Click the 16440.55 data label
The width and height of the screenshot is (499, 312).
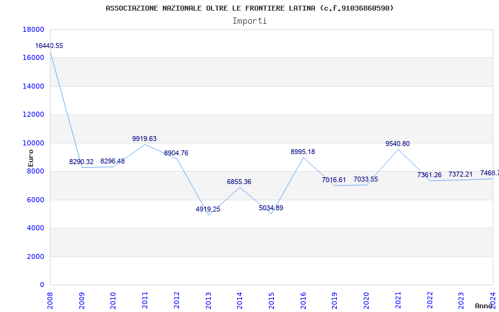tap(49, 46)
